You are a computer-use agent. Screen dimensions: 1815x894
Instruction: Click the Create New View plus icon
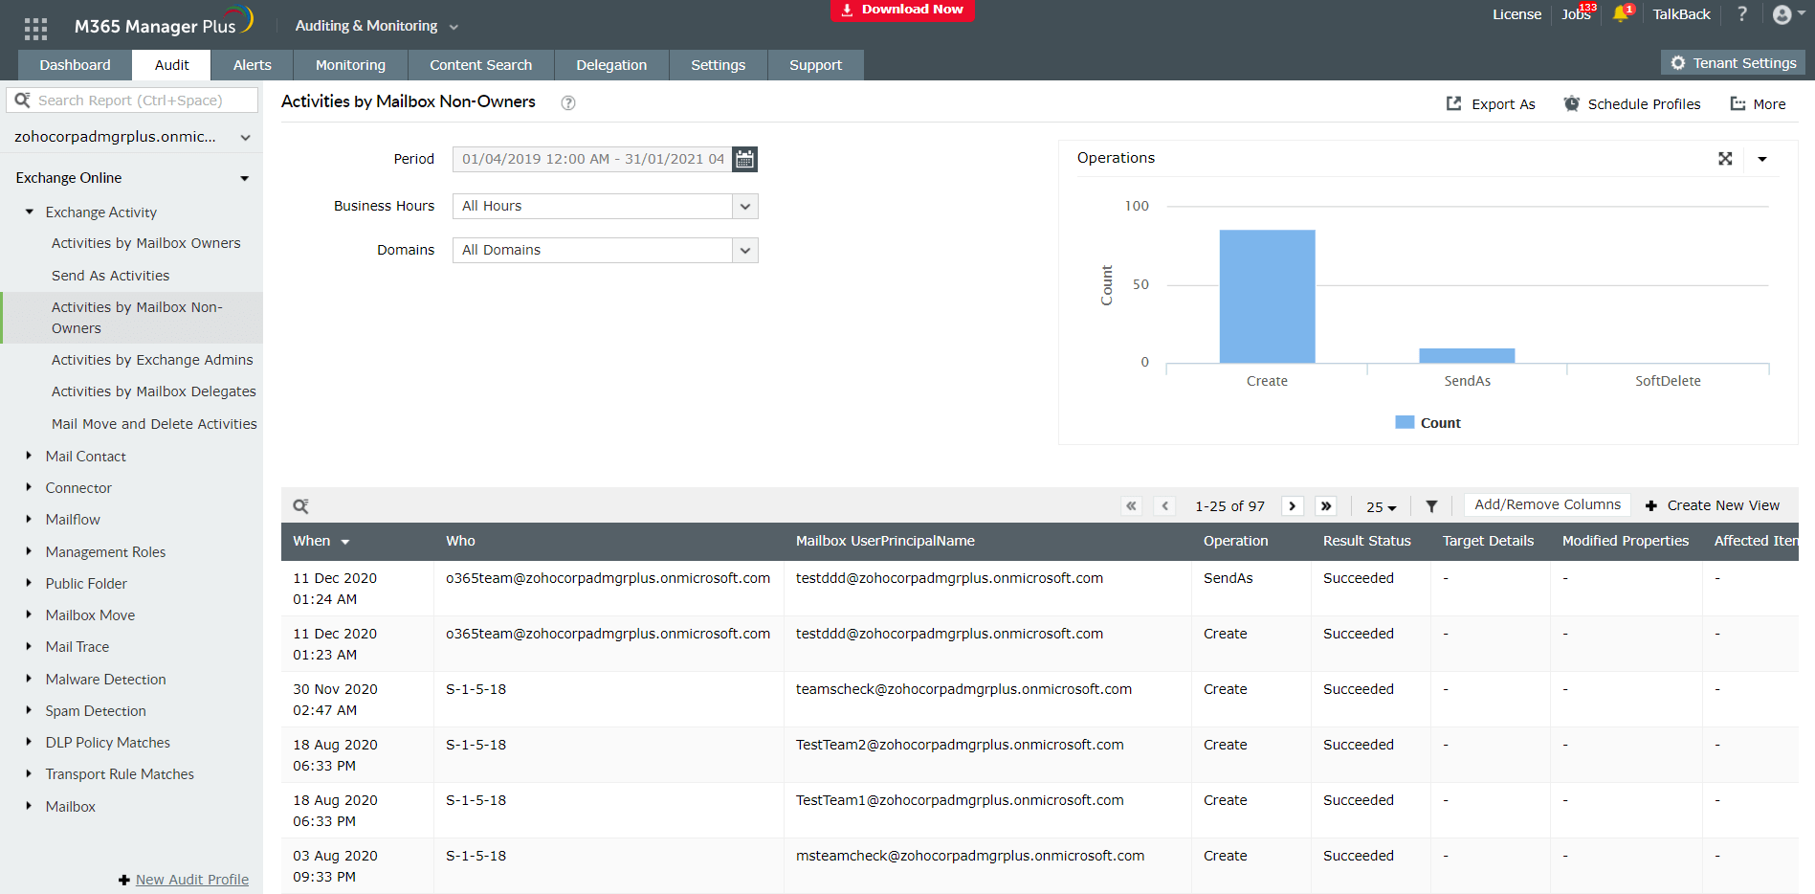(1650, 505)
